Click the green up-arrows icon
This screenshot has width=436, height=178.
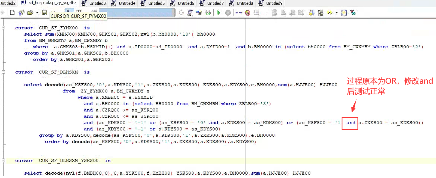[x=208, y=13]
